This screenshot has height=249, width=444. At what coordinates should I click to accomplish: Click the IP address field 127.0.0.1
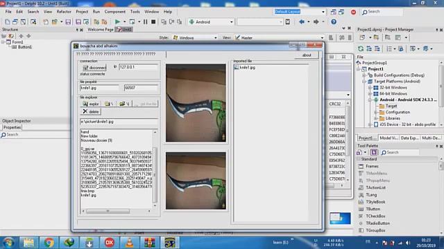(x=138, y=67)
